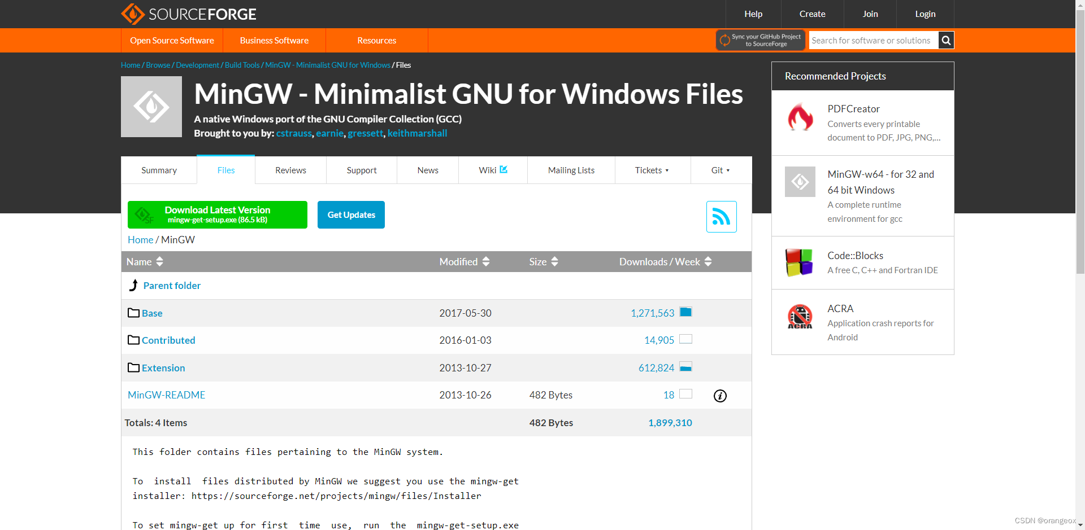1085x530 pixels.
Task: Click the Build Tools breadcrumb
Action: [242, 65]
